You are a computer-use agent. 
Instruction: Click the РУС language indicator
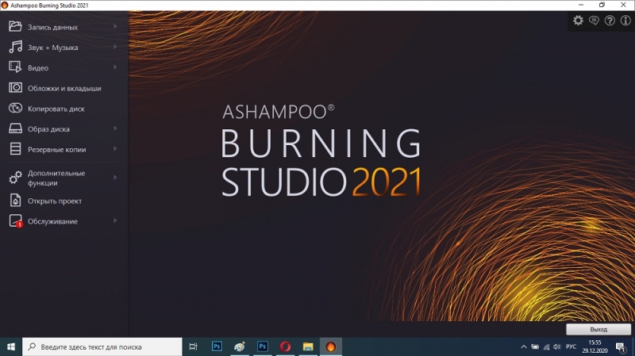point(571,346)
